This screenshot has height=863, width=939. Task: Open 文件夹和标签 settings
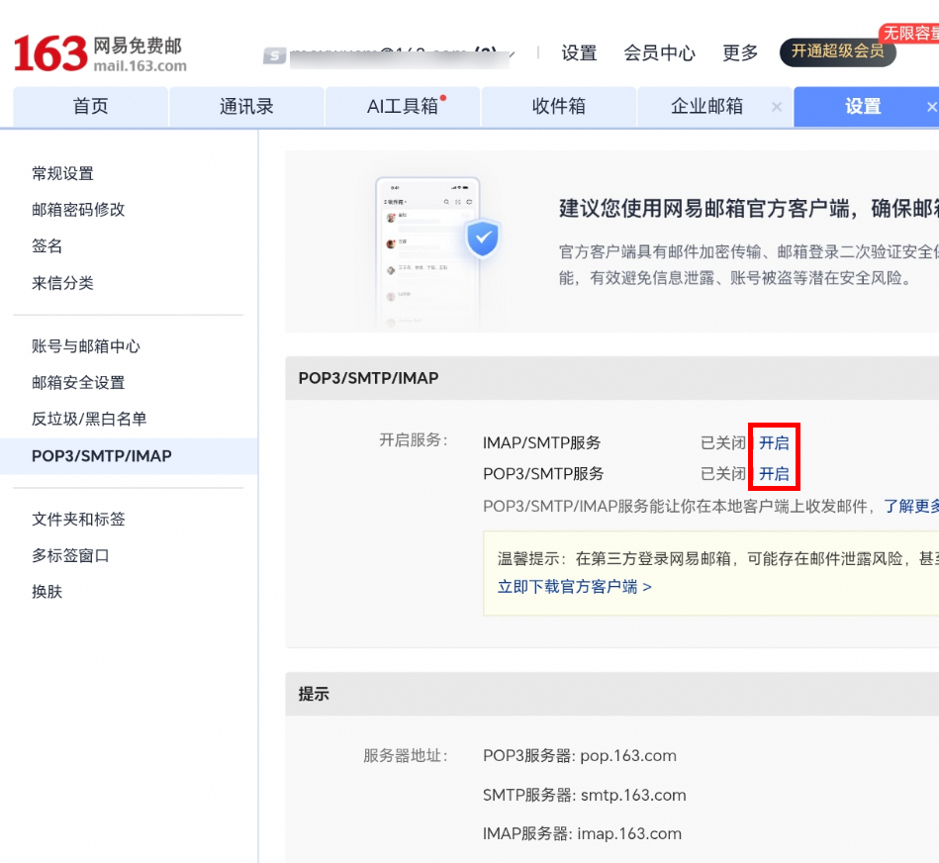78,520
